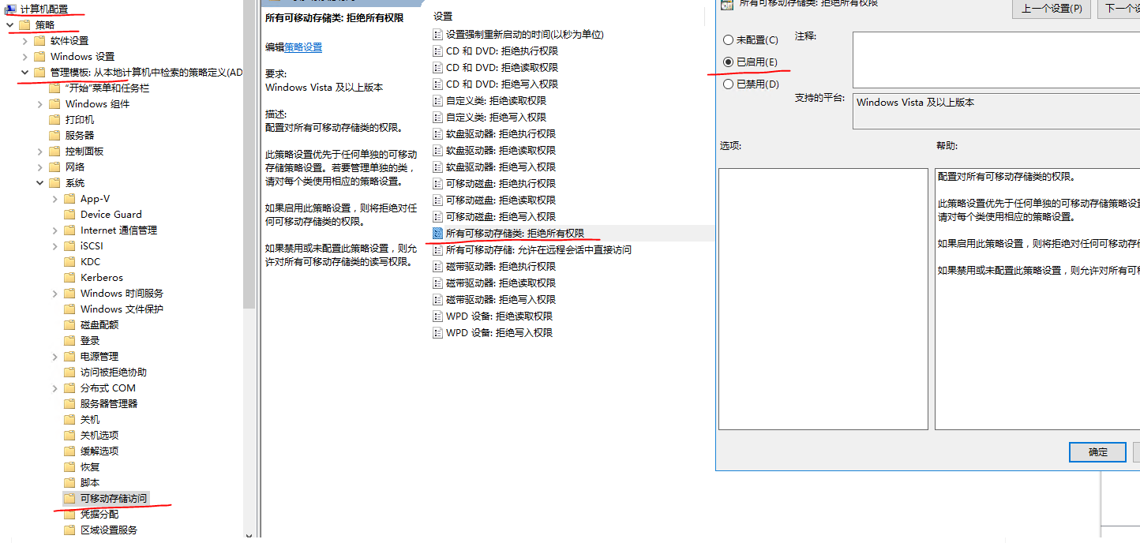This screenshot has width=1140, height=543.
Task: Open the 缓解选项 tree item
Action: pos(99,451)
